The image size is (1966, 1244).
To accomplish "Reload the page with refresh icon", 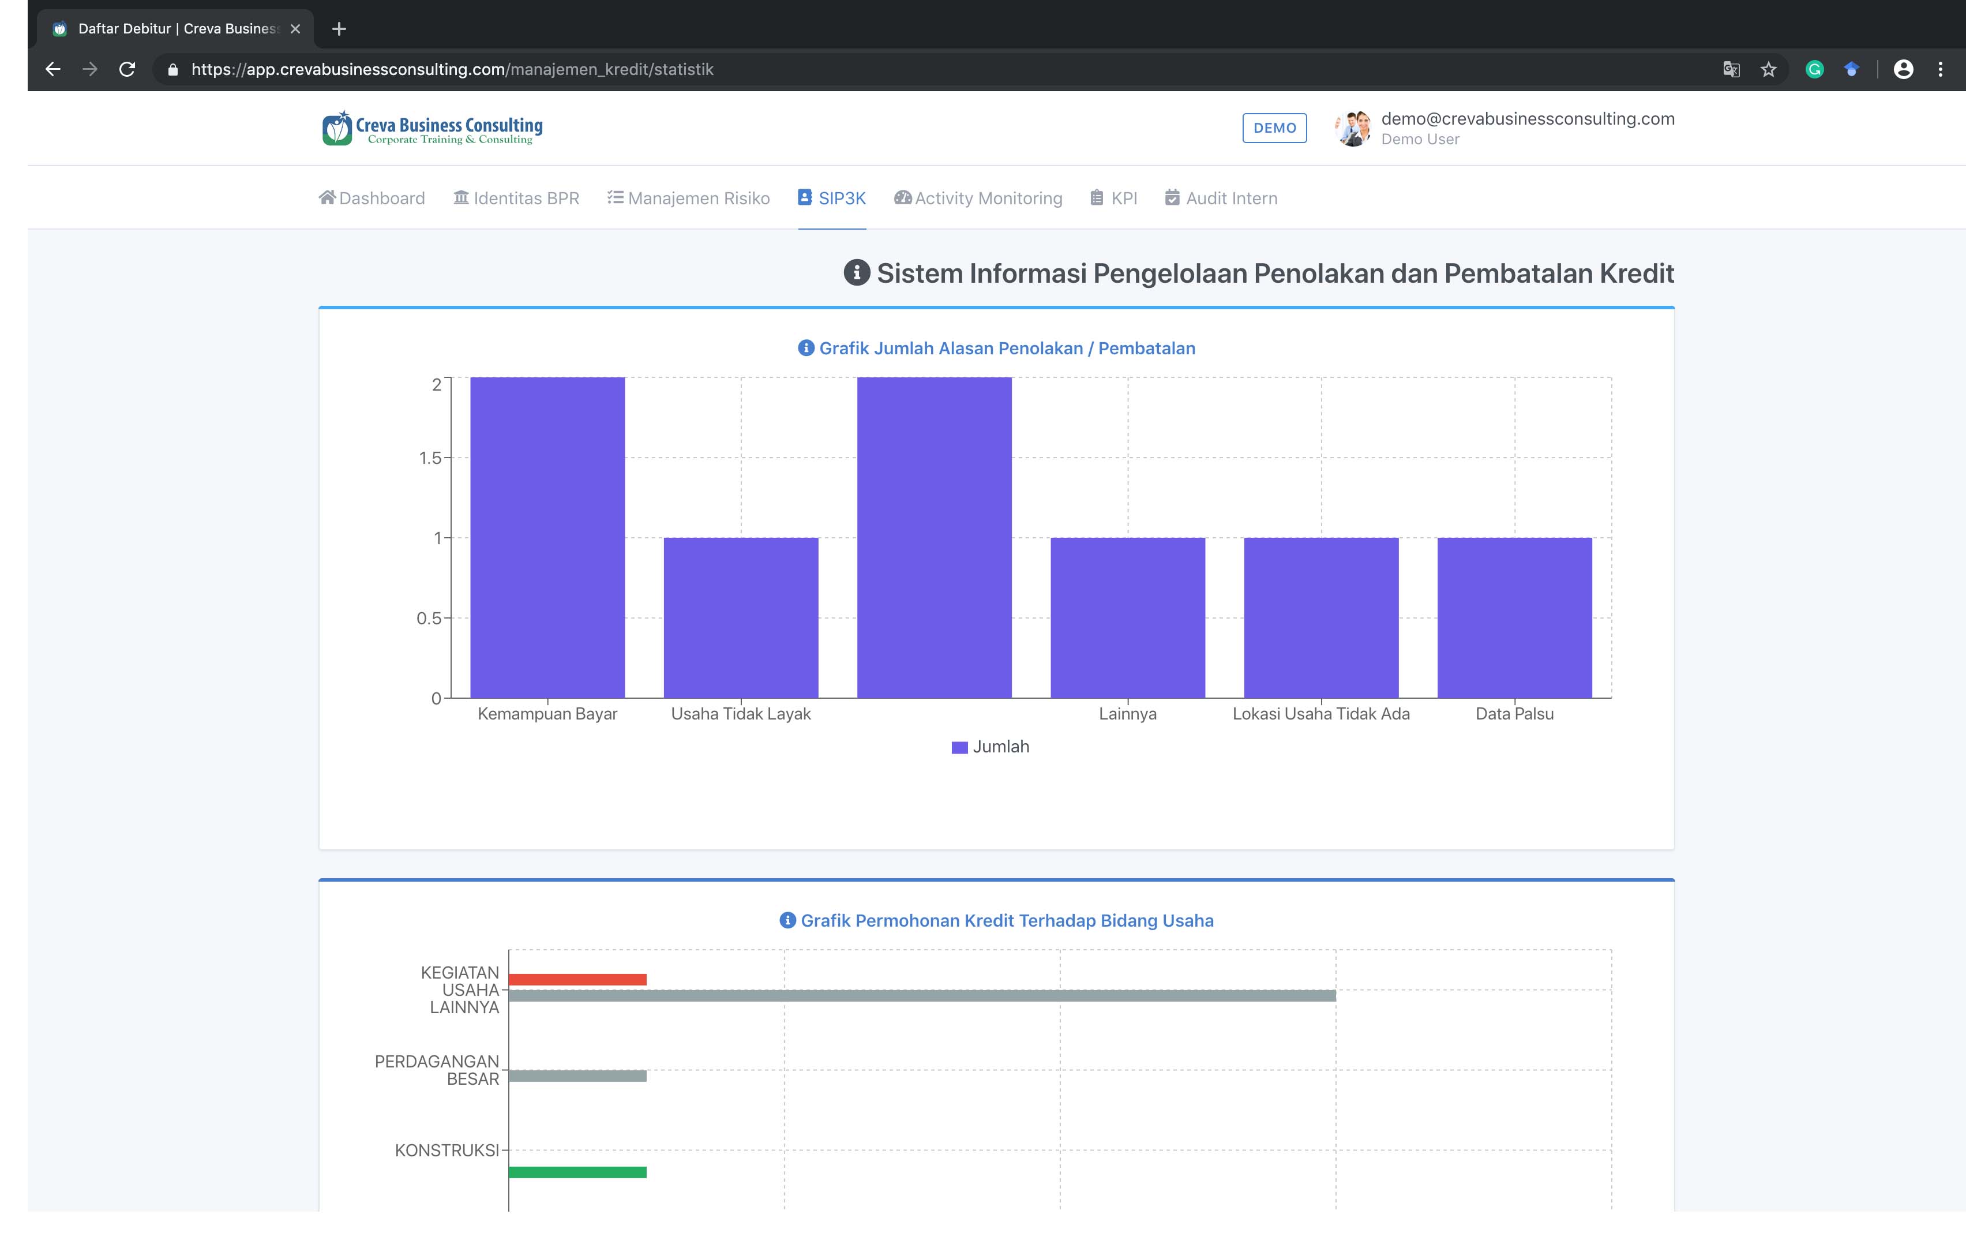I will click(x=126, y=69).
